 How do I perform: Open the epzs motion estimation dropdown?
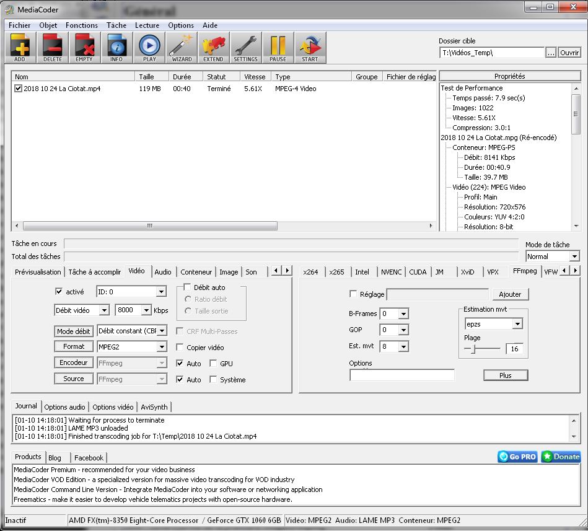coord(493,324)
